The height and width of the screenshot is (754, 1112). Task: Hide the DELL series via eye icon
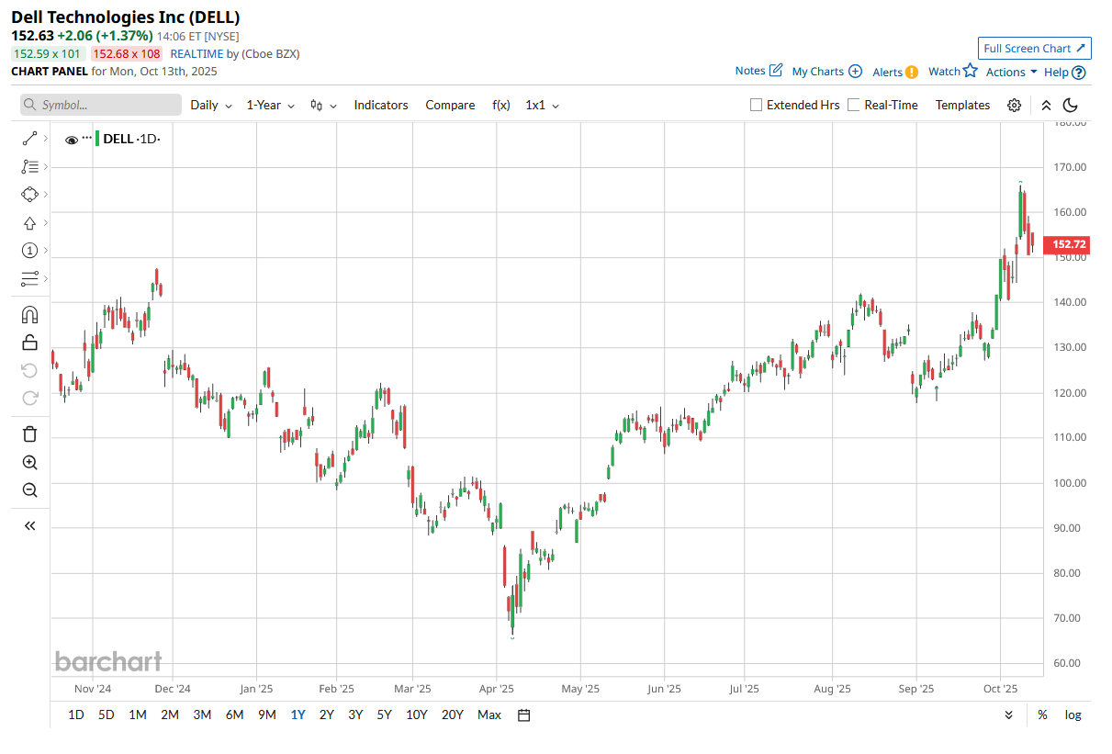coord(72,140)
